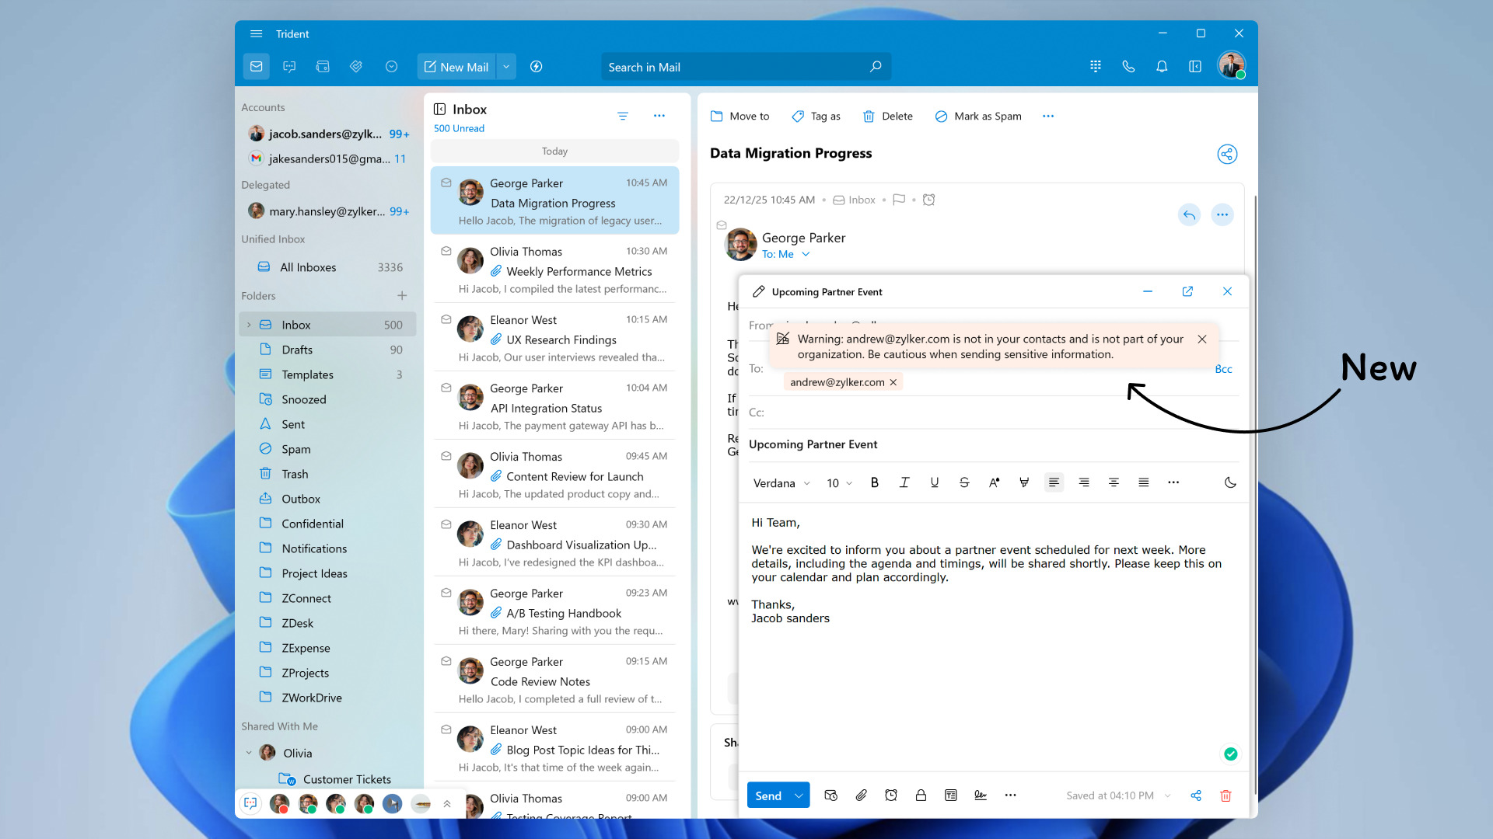The height and width of the screenshot is (839, 1493).
Task: Open the notifications bell icon
Action: (x=1162, y=67)
